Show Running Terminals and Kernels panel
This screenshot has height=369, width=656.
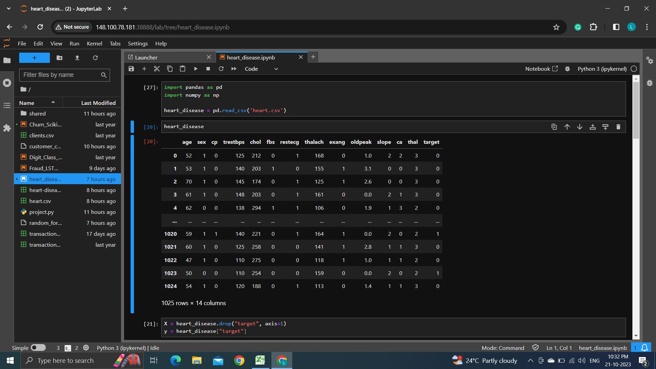(7, 83)
